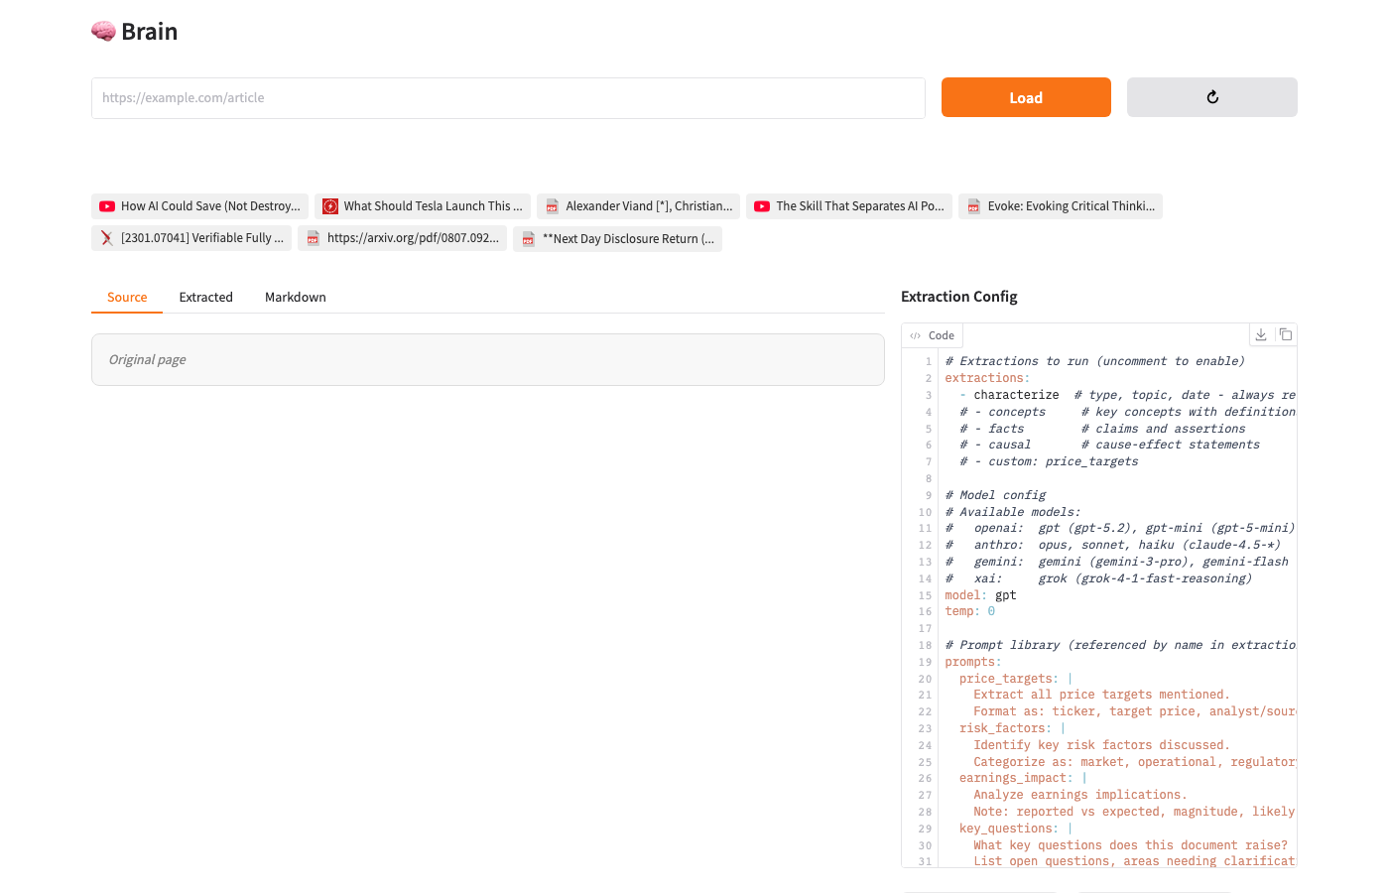Select 'Evoke: Evoking Critical Thinking' PDF example
This screenshot has width=1389, height=893.
1060,206
